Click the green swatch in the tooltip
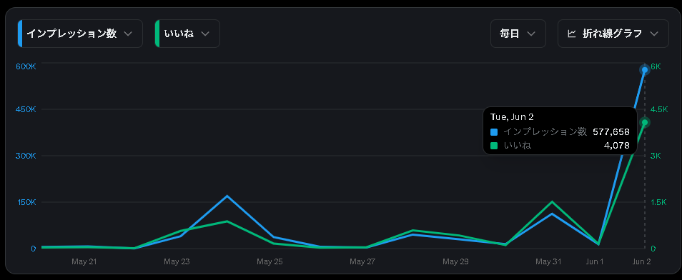 coord(494,146)
